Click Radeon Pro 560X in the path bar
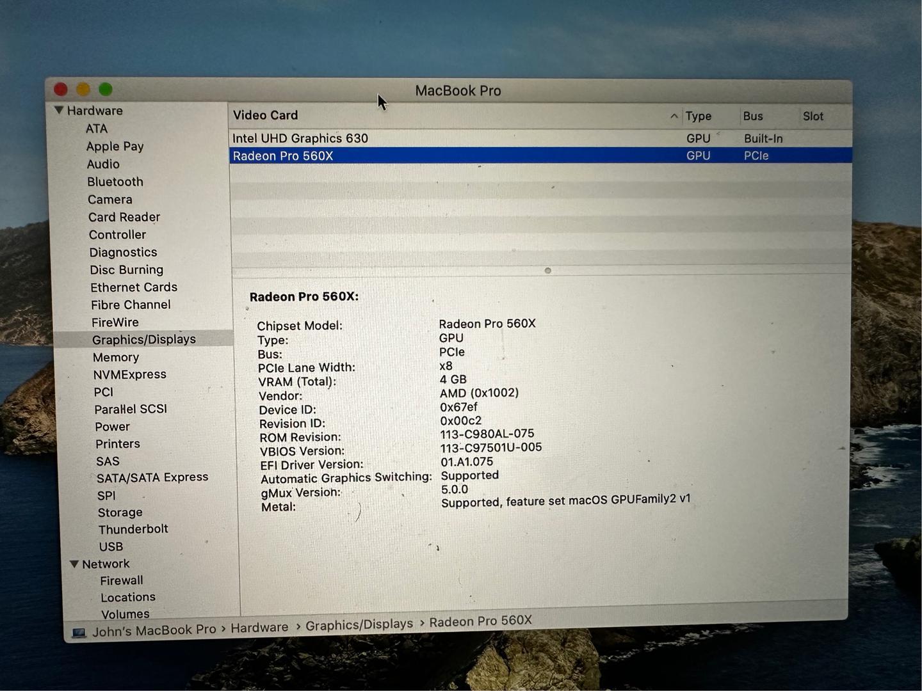The height and width of the screenshot is (691, 922). tap(480, 621)
